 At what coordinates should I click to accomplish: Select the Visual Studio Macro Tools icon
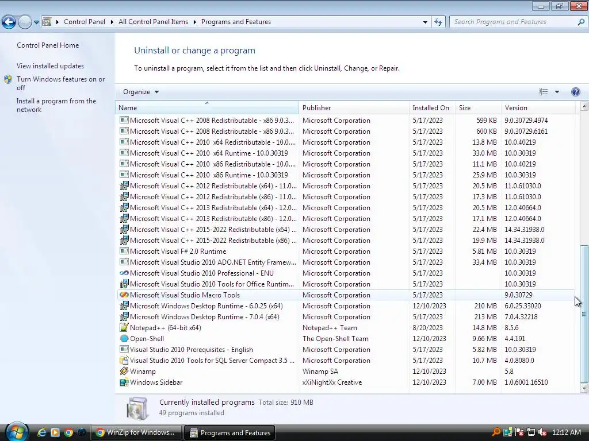point(124,295)
